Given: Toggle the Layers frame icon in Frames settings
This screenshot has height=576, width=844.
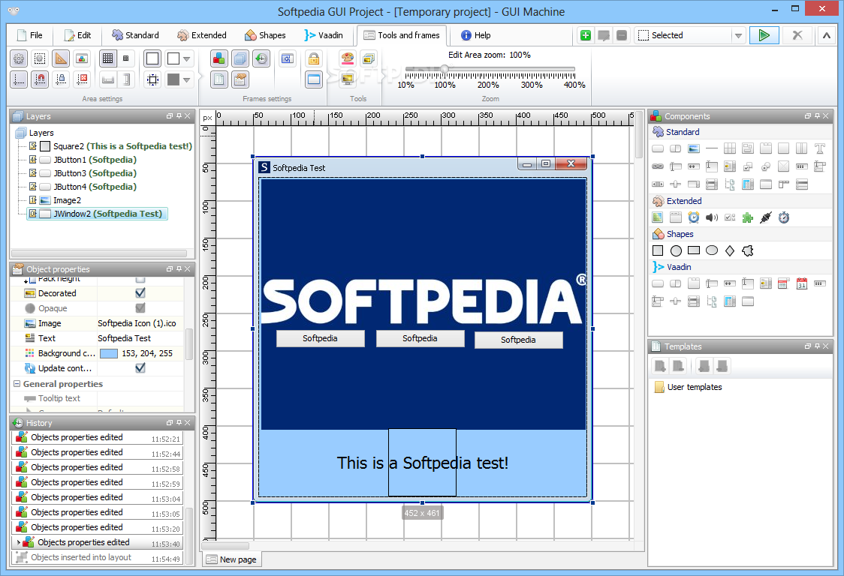Looking at the screenshot, I should 240,58.
